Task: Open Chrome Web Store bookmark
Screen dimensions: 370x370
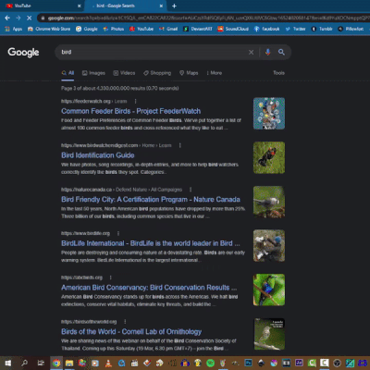Action: point(49,29)
